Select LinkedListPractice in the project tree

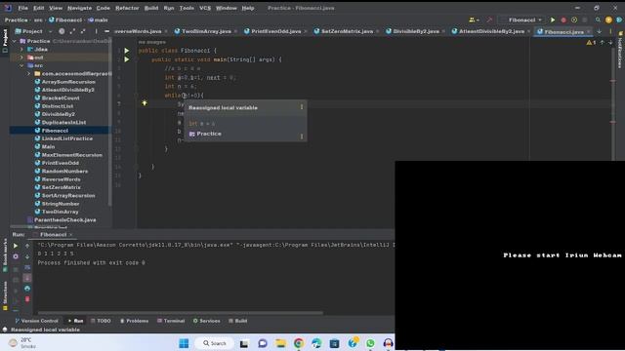pos(67,138)
